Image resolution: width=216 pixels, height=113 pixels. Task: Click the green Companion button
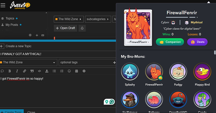tap(170, 42)
